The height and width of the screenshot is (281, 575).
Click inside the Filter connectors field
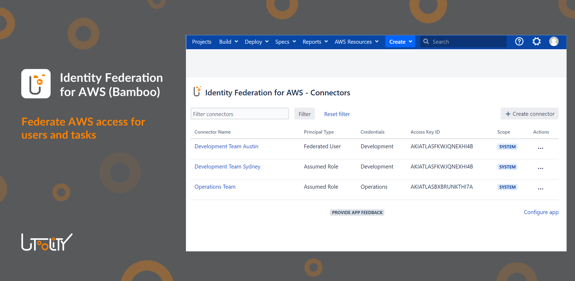(x=239, y=114)
